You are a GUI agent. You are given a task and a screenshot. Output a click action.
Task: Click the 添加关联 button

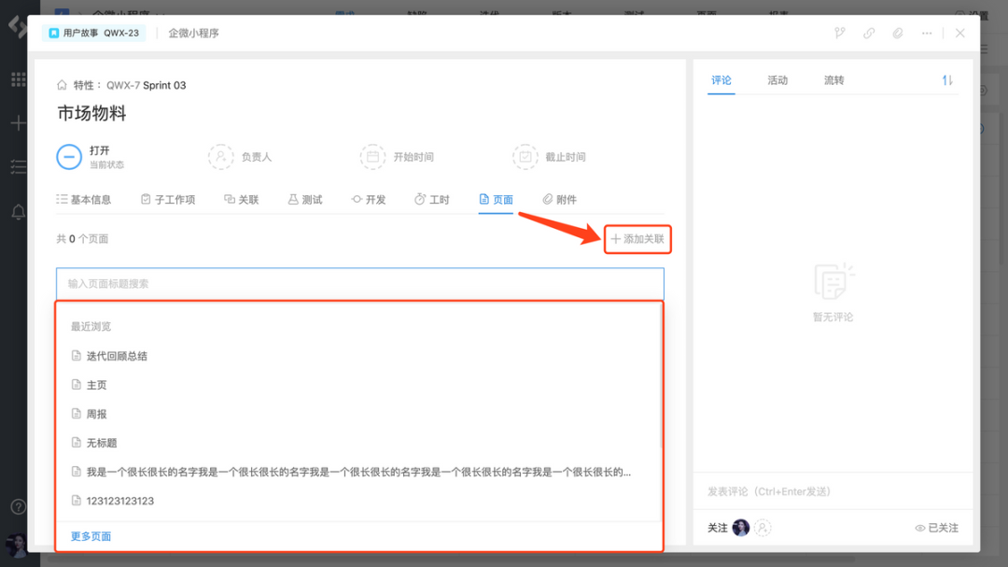637,239
